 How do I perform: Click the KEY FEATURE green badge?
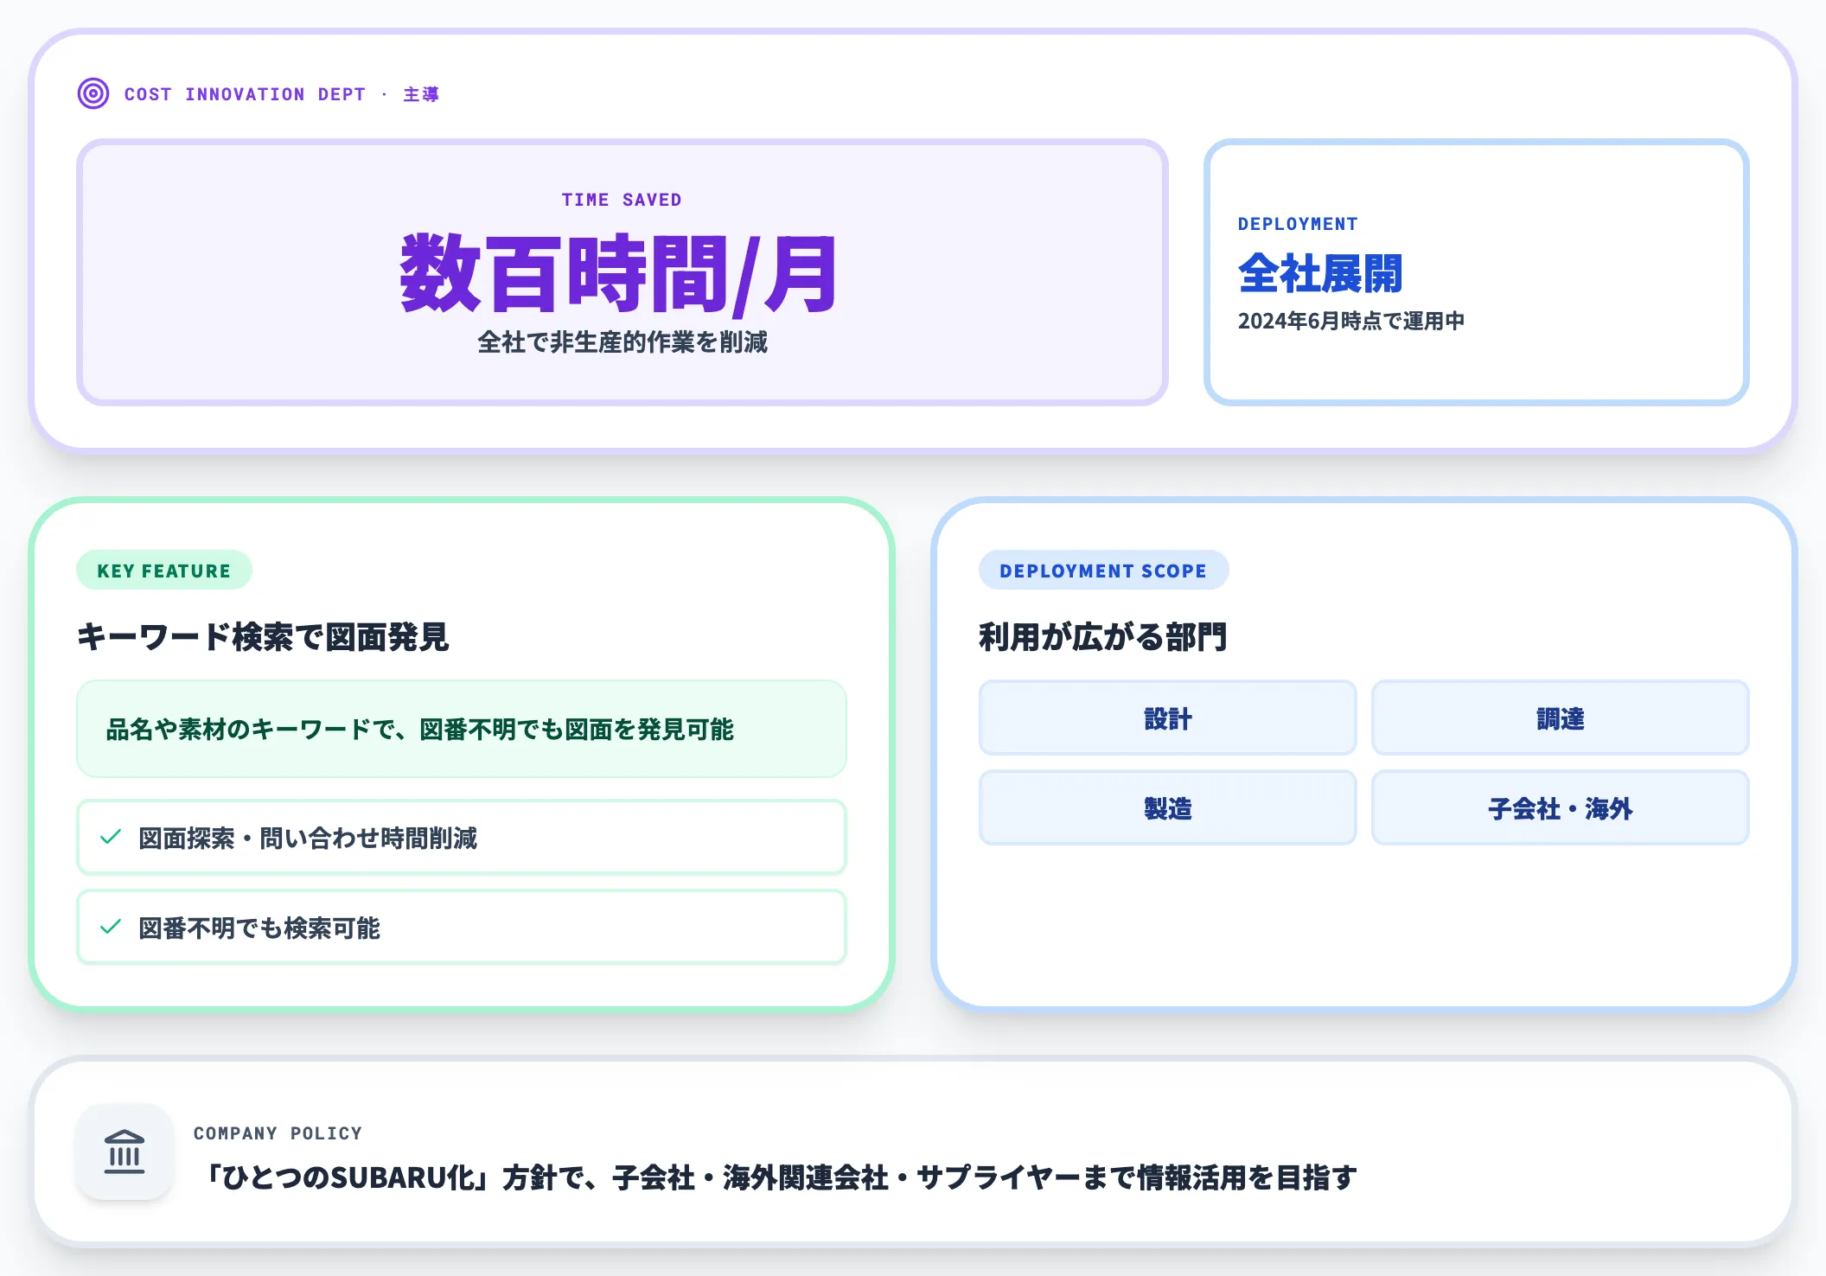(164, 571)
